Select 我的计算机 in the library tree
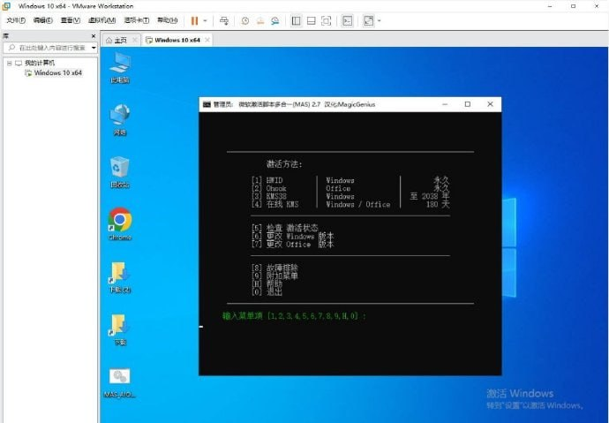The height and width of the screenshot is (423, 609). point(40,63)
